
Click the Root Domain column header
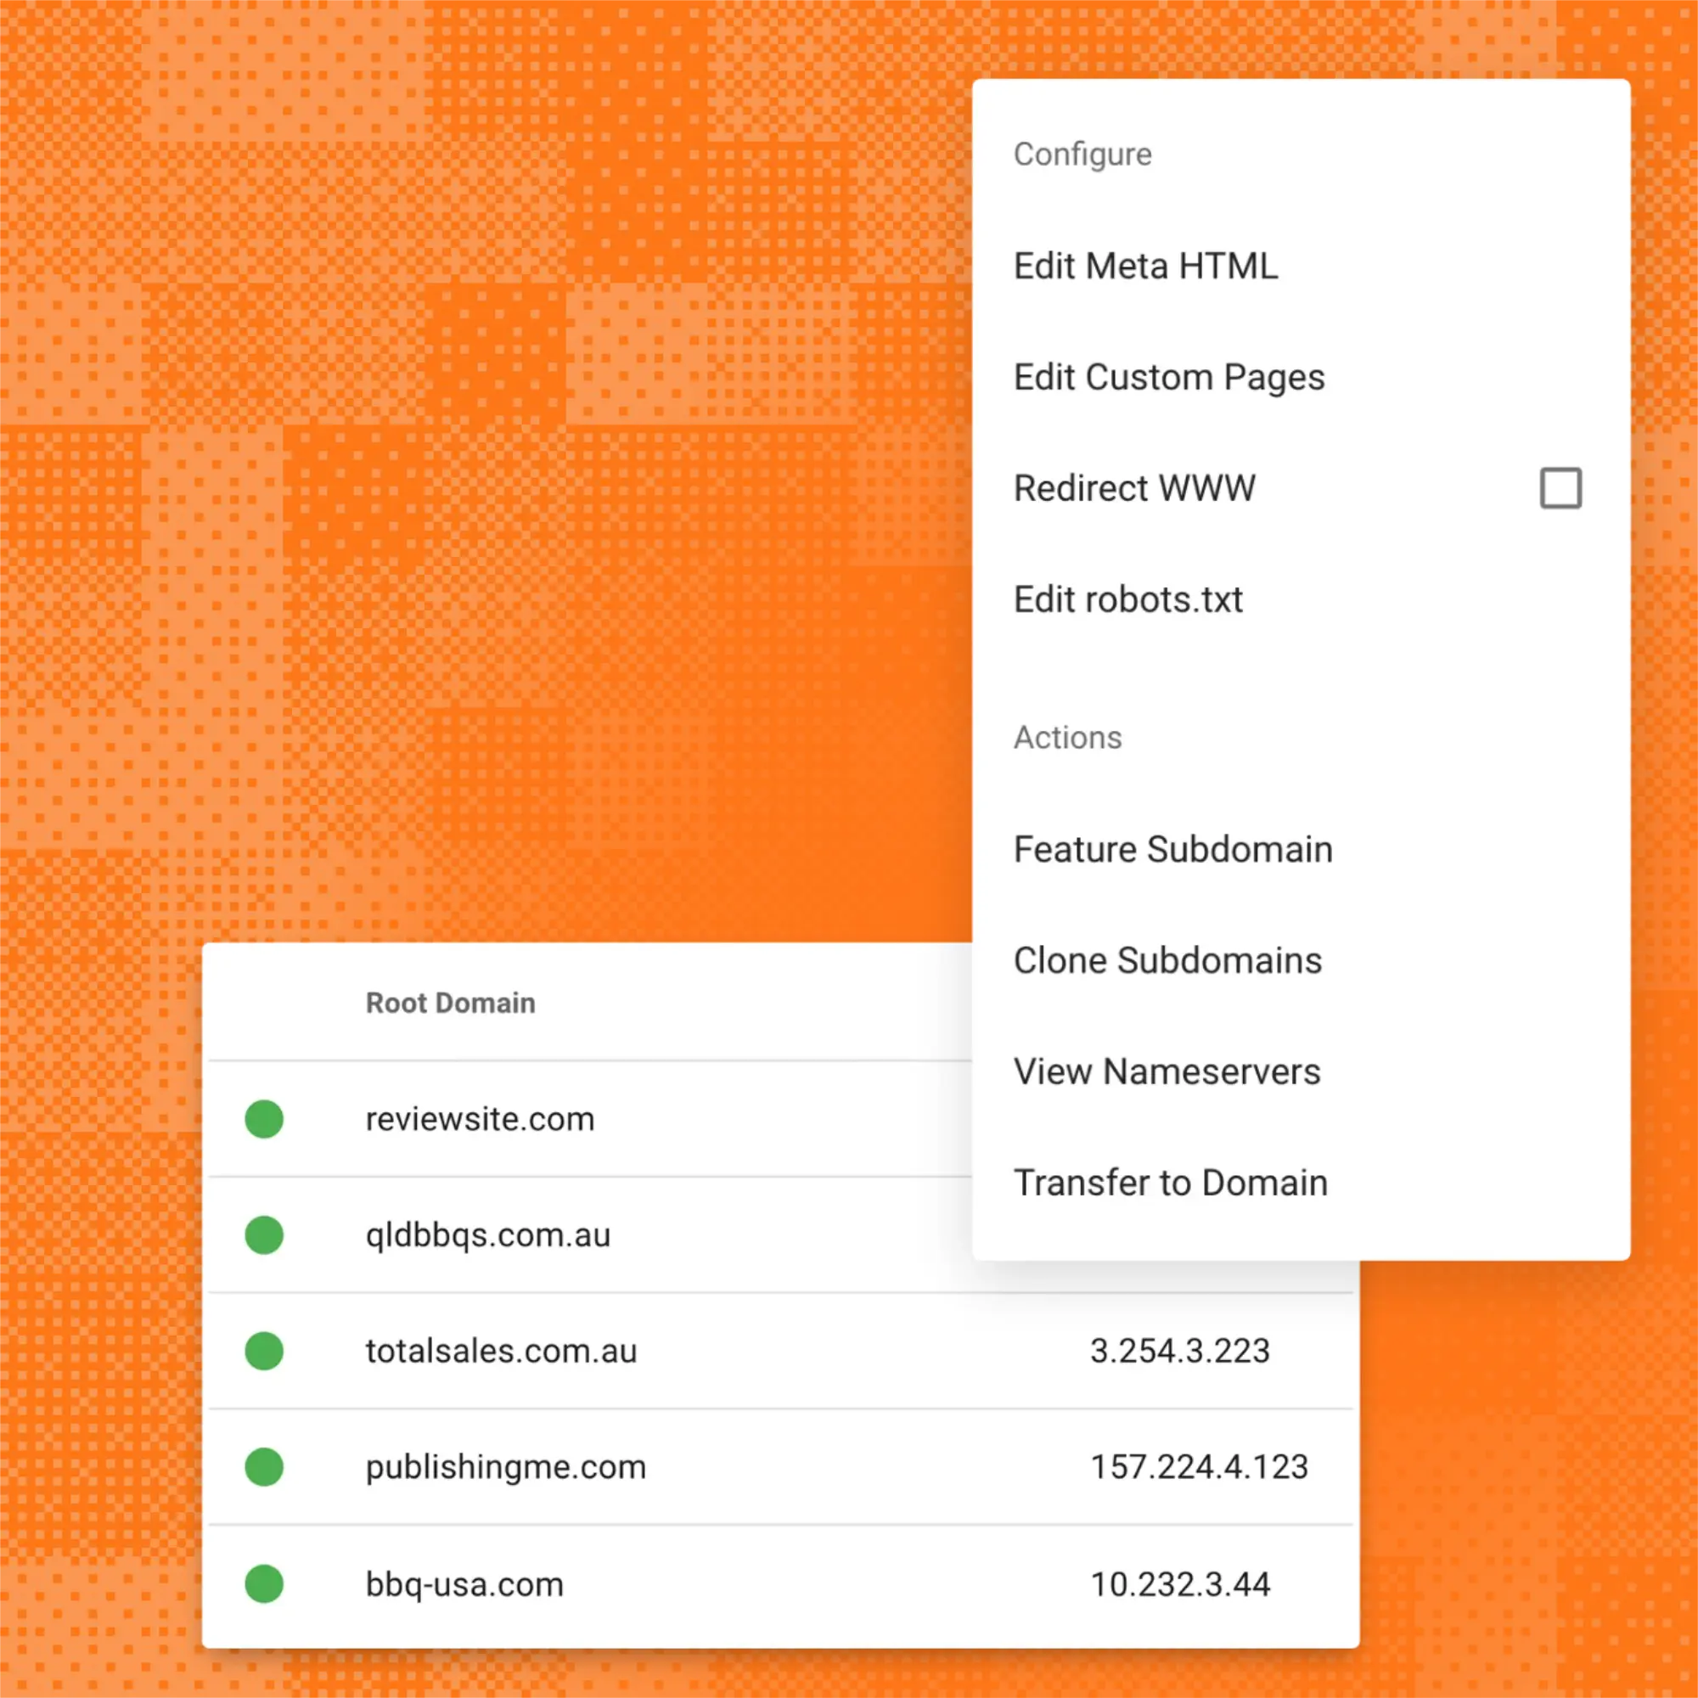(x=450, y=1003)
